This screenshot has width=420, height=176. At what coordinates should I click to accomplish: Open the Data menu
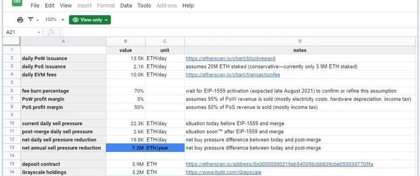tap(126, 5)
